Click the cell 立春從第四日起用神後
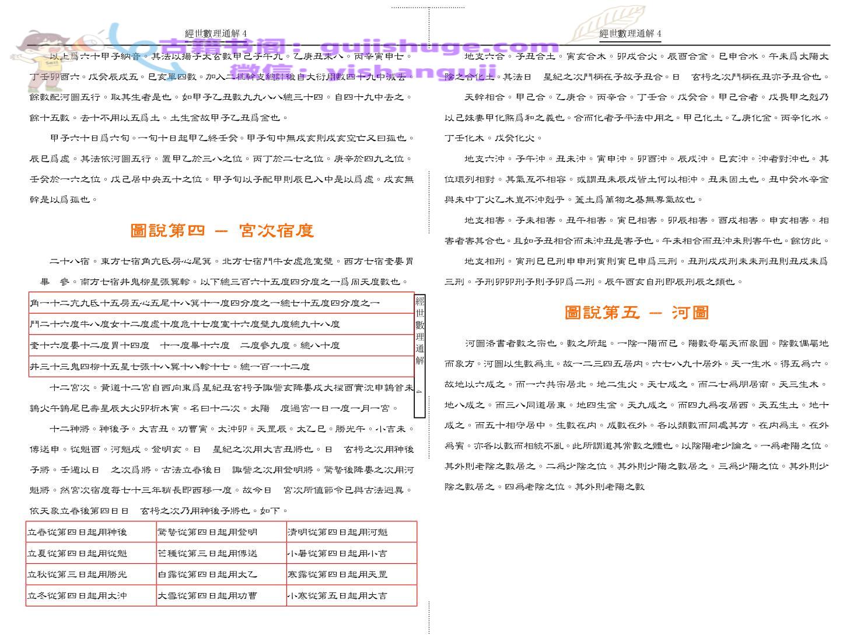Viewport: 864px width, 635px height. click(91, 532)
